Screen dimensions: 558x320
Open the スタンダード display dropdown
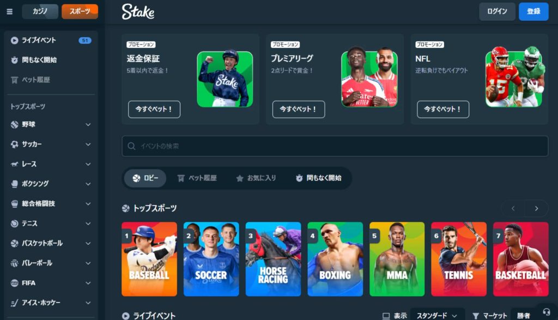click(x=437, y=316)
